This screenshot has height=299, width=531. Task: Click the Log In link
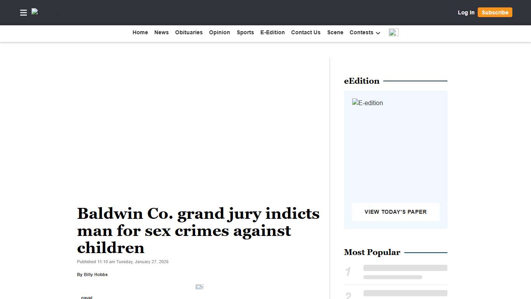click(466, 12)
